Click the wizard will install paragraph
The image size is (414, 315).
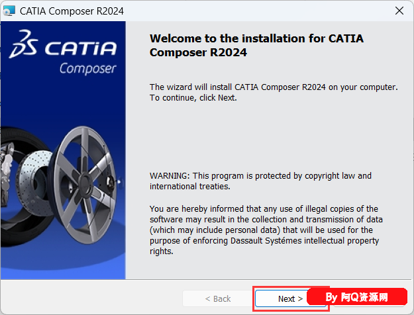point(274,87)
